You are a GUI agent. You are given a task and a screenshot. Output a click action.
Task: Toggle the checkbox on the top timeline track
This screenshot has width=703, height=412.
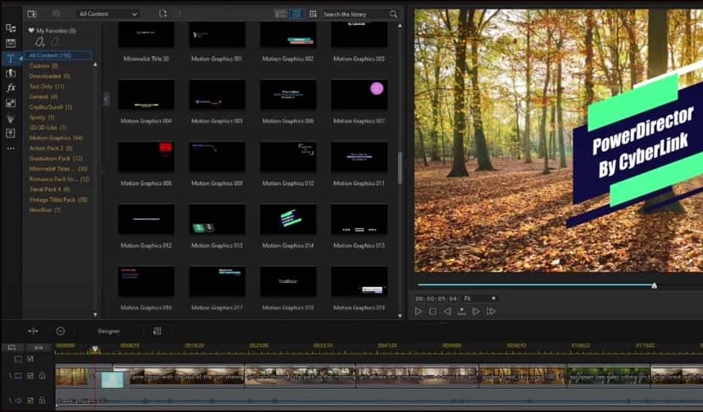click(30, 359)
